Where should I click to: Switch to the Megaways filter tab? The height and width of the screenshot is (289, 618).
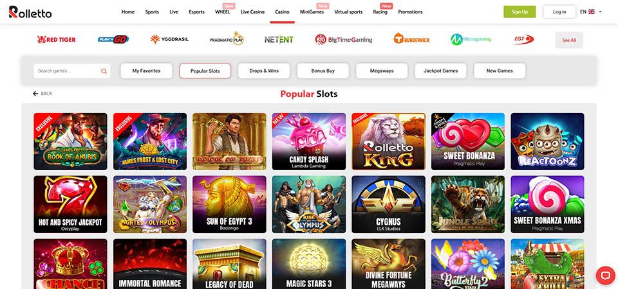coord(382,71)
